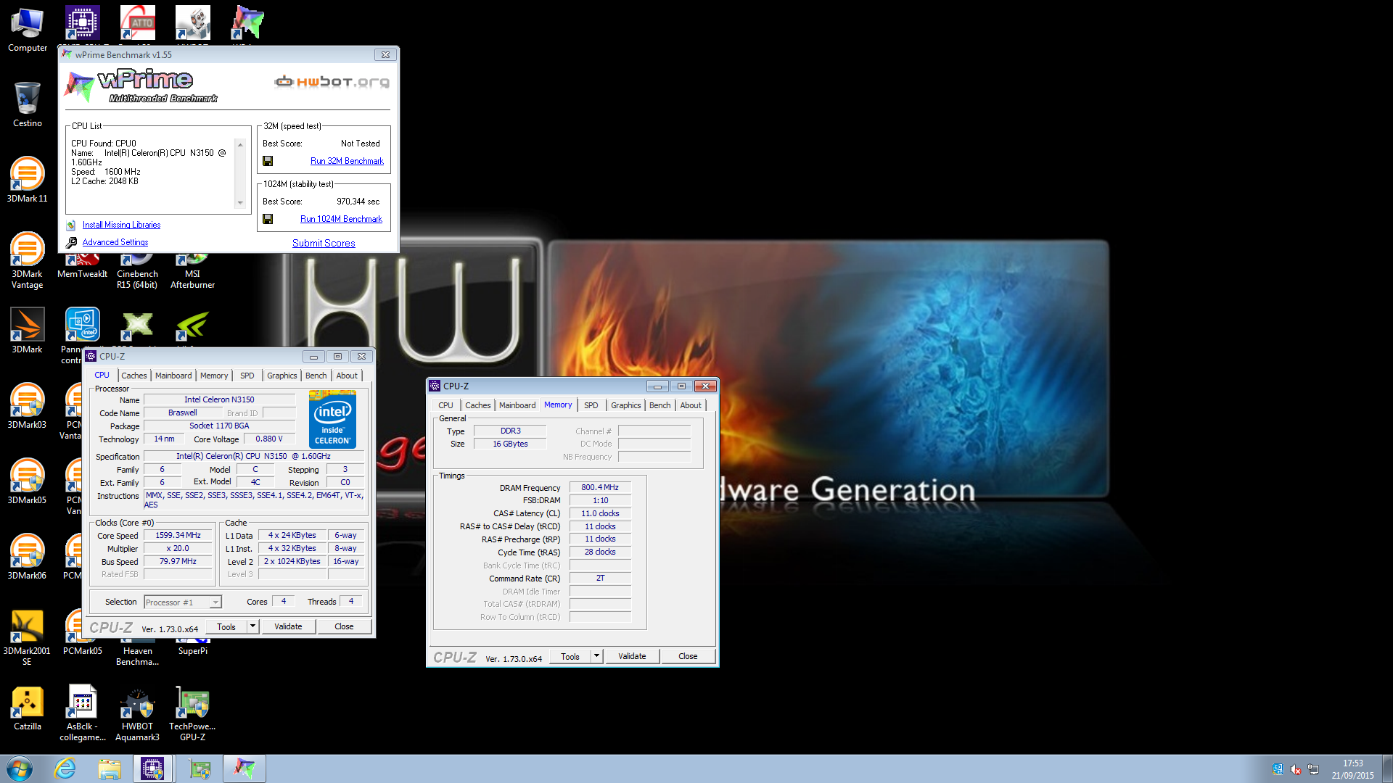The image size is (1393, 783).
Task: Click the 16 GBytes memory size value
Action: point(510,444)
